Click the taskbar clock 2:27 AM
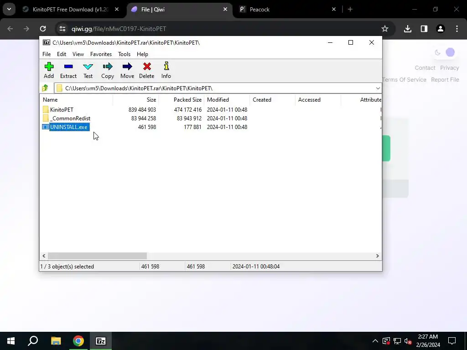The image size is (467, 350). coord(428,337)
